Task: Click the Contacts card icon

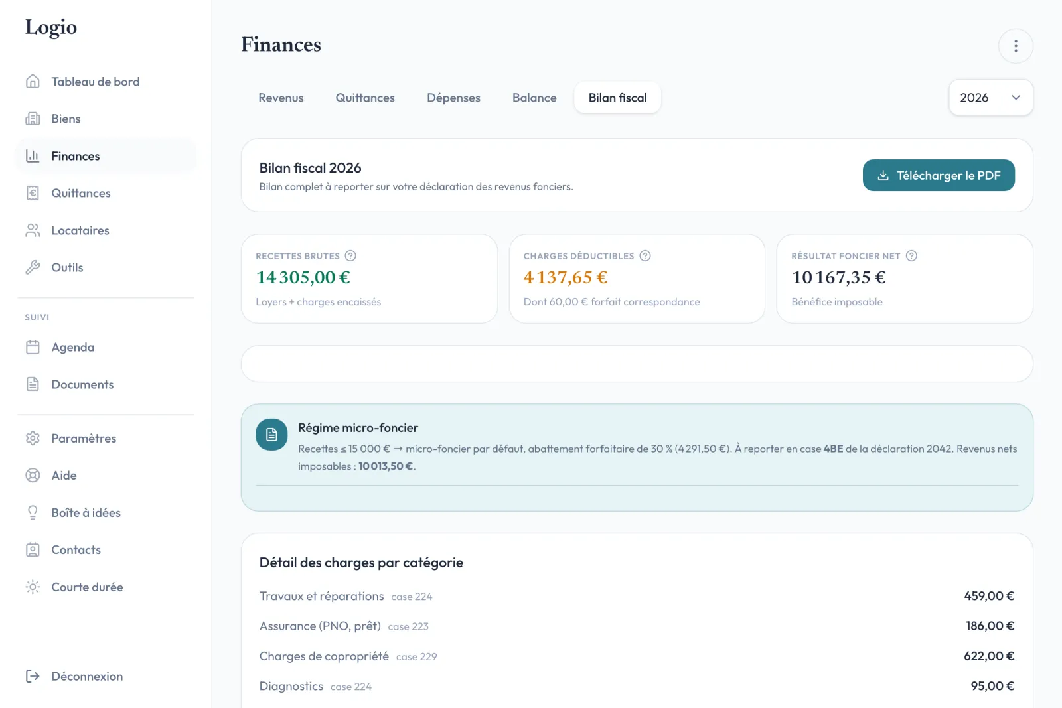Action: click(33, 549)
